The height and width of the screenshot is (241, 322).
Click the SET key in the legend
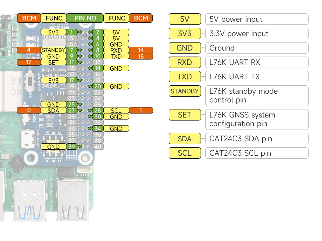tap(184, 115)
